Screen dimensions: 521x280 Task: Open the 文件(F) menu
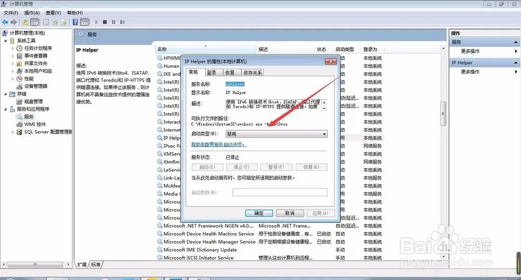(x=11, y=12)
